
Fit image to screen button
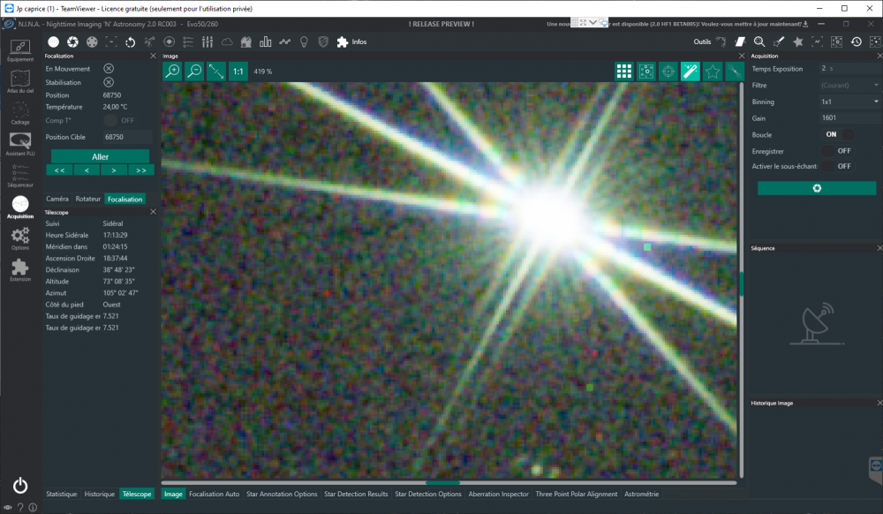click(x=216, y=72)
